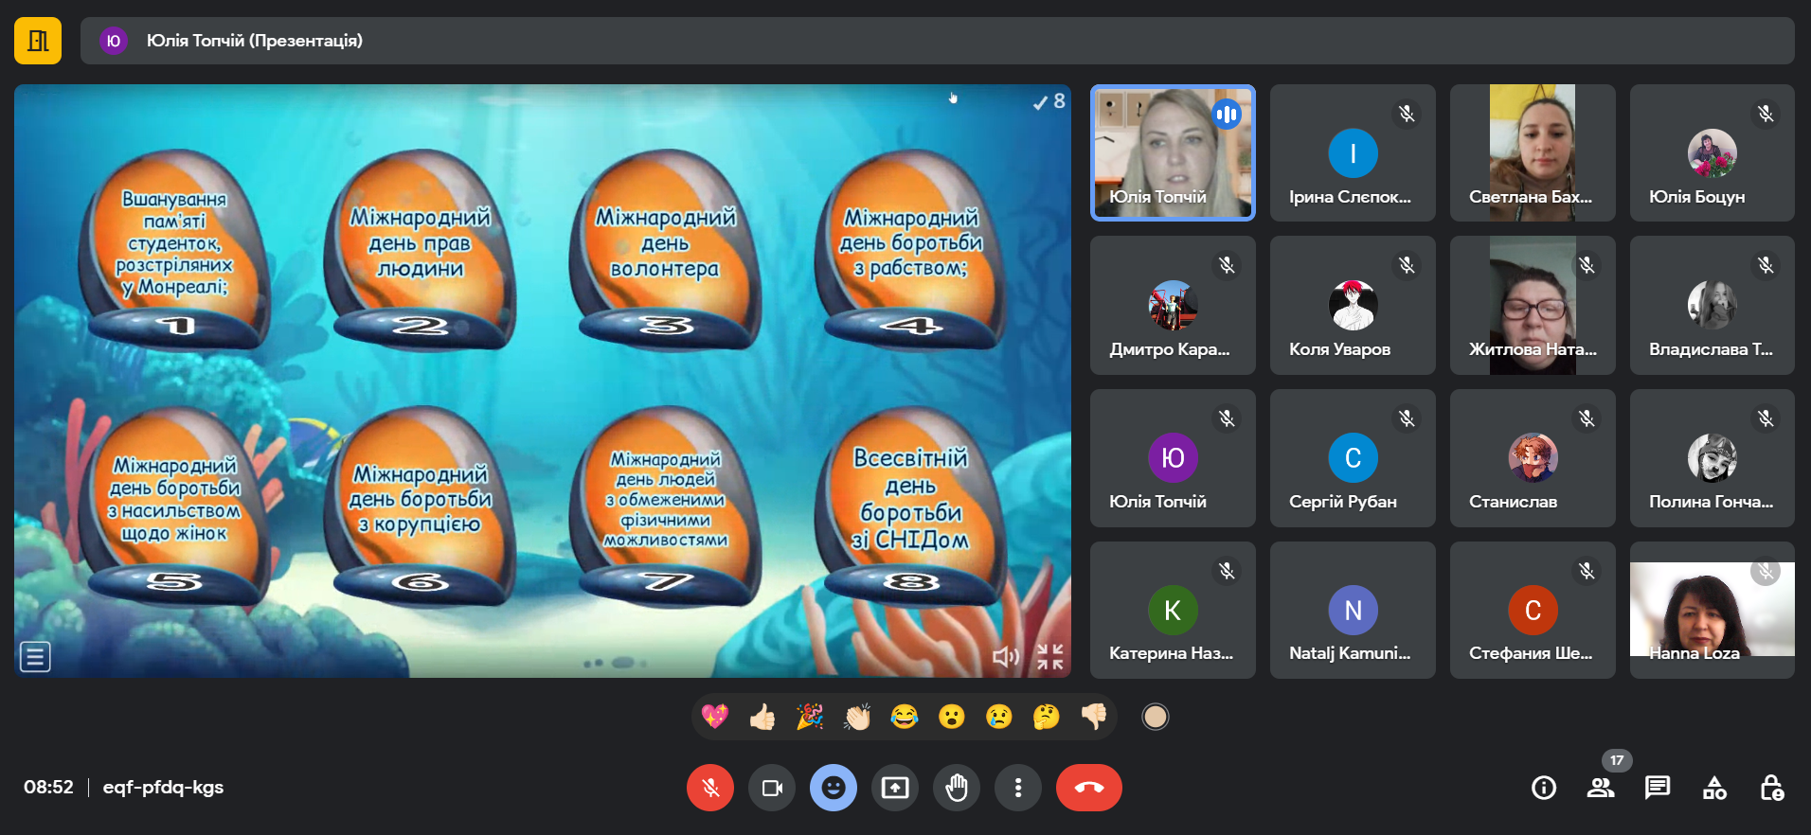Click the yellow room icon top left

[38, 41]
